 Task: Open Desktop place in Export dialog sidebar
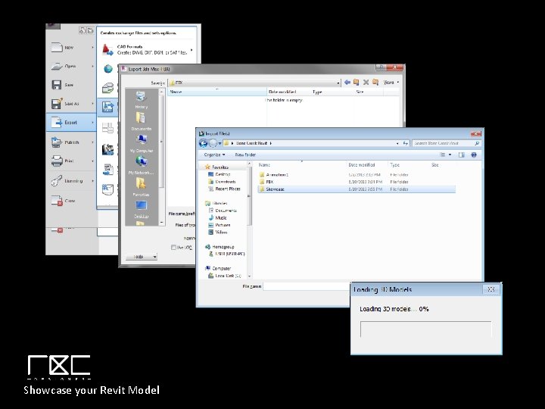click(x=141, y=209)
